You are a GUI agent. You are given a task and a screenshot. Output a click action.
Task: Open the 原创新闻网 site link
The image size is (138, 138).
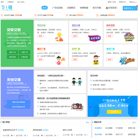pos(38,130)
